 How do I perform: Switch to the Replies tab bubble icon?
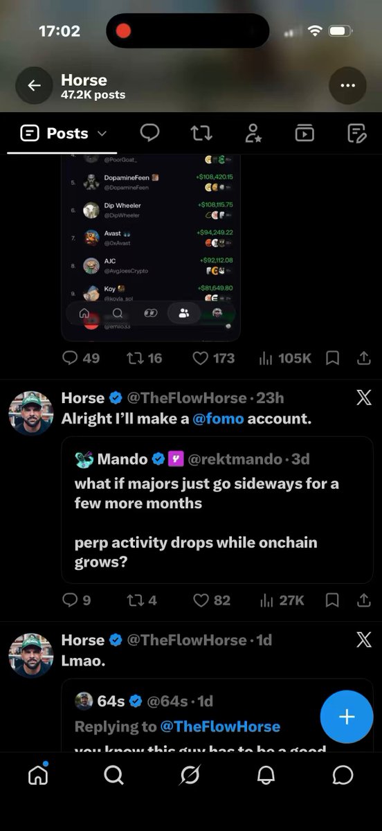(149, 133)
